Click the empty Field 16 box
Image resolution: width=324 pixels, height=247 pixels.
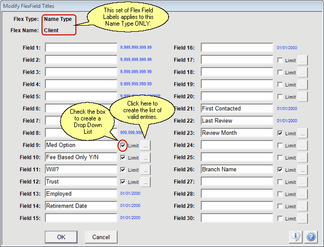(237, 48)
